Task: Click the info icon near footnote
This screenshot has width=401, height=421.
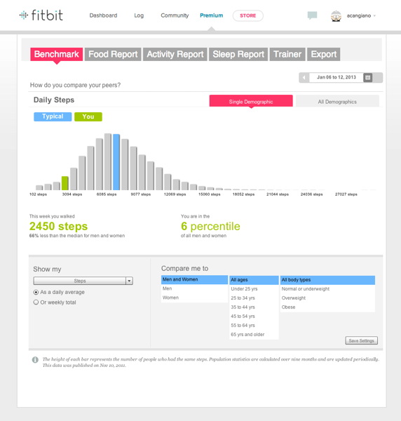Action: [x=35, y=359]
